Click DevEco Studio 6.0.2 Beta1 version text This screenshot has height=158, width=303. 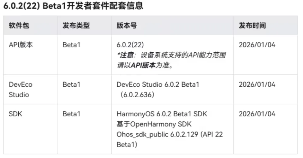tap(158, 85)
